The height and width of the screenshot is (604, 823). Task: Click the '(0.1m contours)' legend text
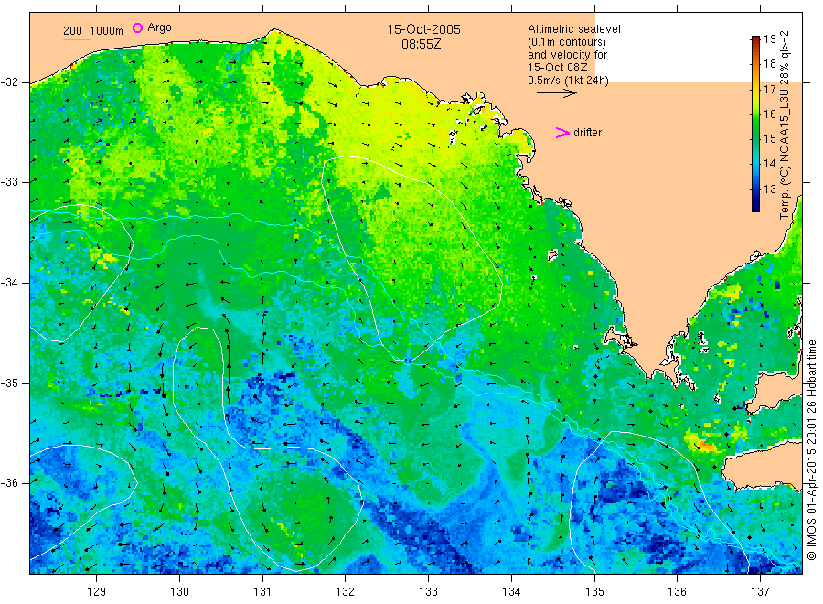coord(566,42)
